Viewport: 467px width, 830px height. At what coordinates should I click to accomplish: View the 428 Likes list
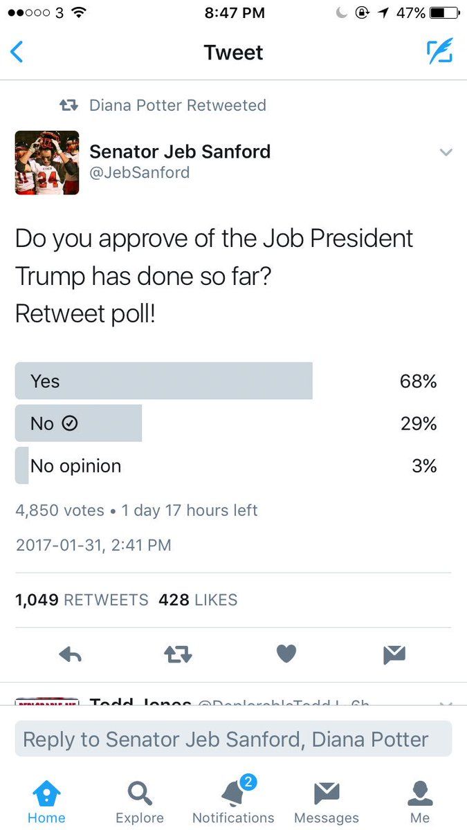click(x=198, y=600)
